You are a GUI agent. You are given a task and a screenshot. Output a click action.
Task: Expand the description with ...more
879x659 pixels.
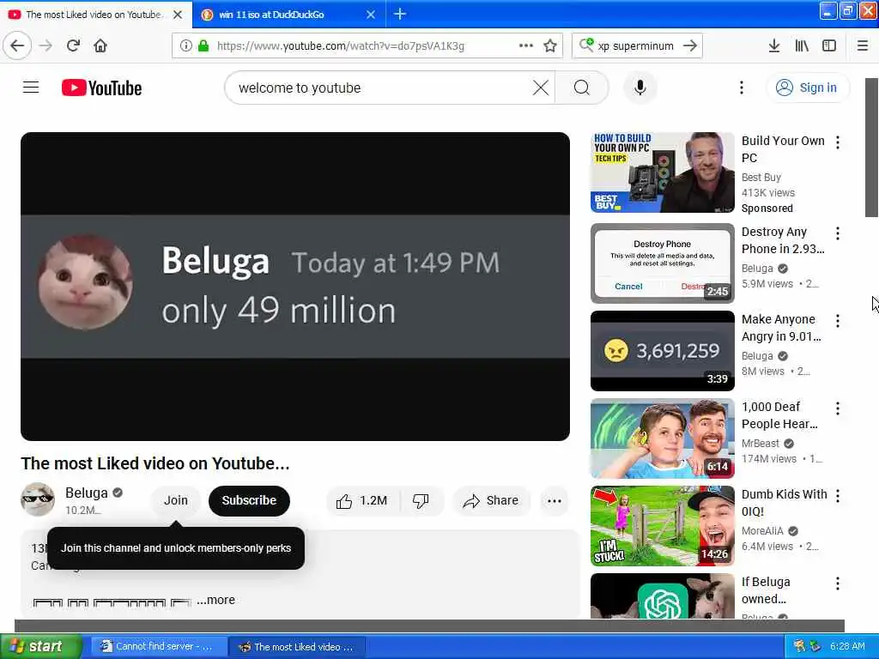click(x=215, y=600)
